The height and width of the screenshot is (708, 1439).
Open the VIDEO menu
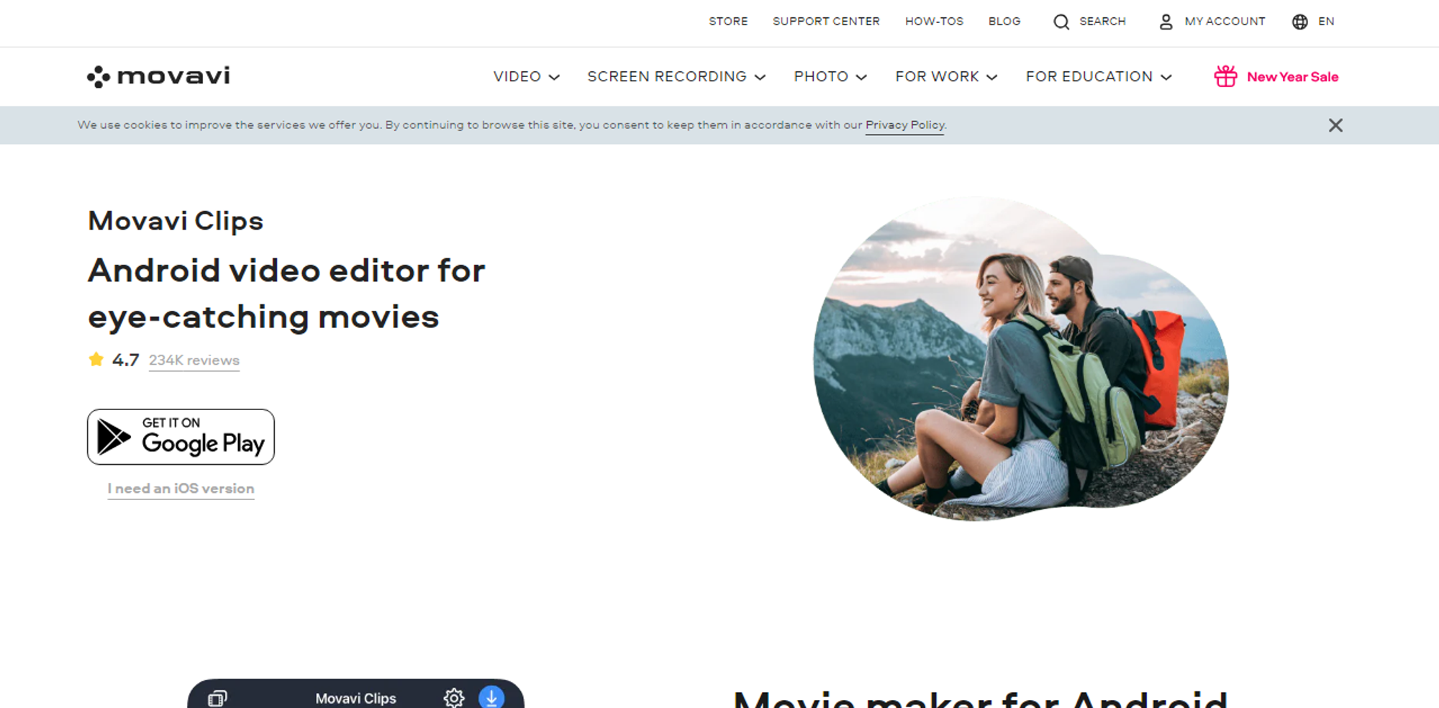click(x=517, y=76)
